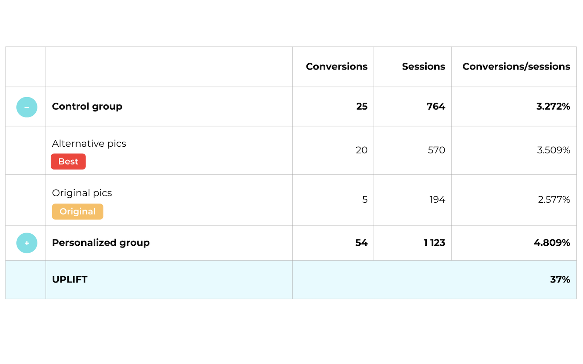
Task: Click the Alternative pics variant name
Action: tap(89, 143)
